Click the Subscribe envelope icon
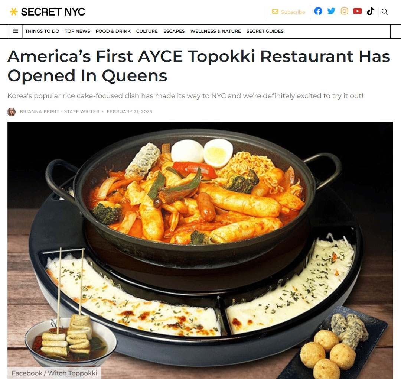401x379 pixels. (x=275, y=12)
